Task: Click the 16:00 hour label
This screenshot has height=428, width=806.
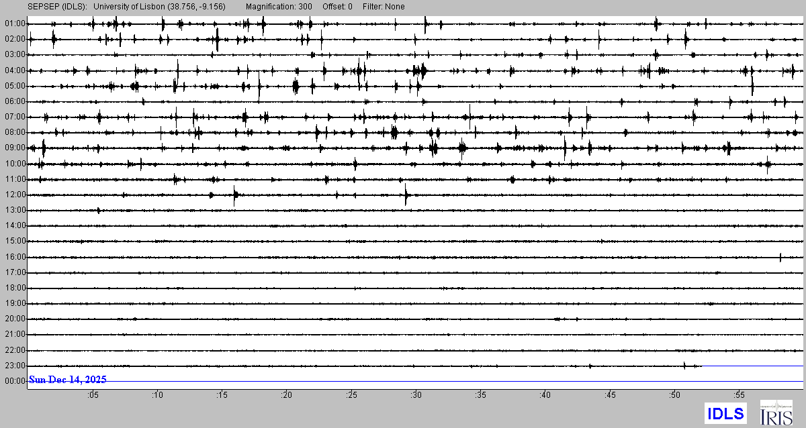Action: tap(15, 258)
